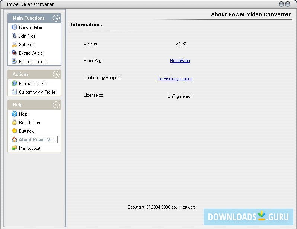Click the Version: label
The width and height of the screenshot is (297, 229).
click(91, 44)
